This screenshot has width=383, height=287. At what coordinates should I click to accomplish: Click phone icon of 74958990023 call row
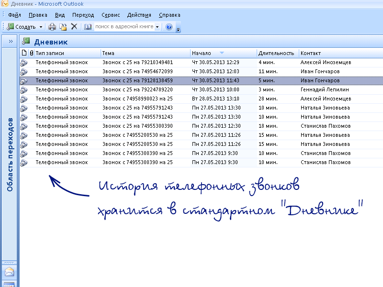coord(24,99)
